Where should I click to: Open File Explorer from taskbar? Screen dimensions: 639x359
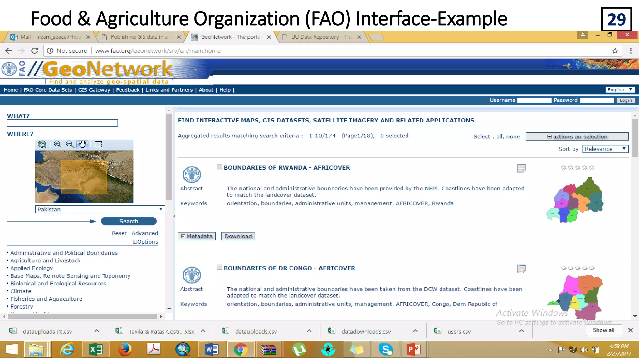[x=36, y=350]
